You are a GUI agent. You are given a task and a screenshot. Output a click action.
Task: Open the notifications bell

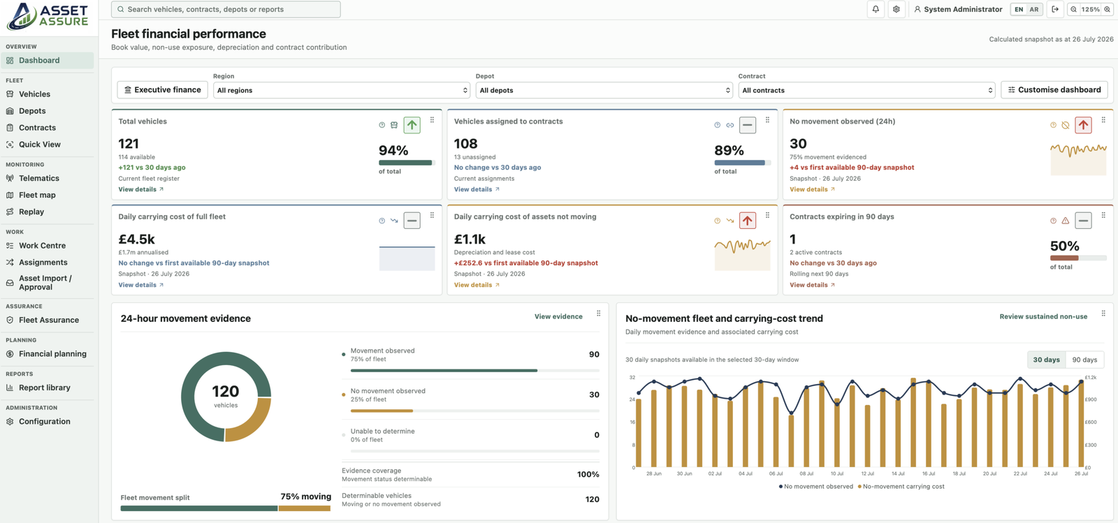[876, 9]
